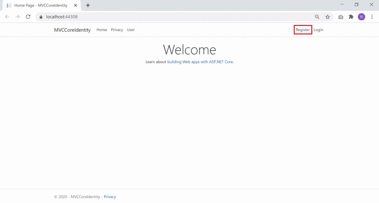The width and height of the screenshot is (379, 203).
Task: Reload the current page
Action: [28, 17]
